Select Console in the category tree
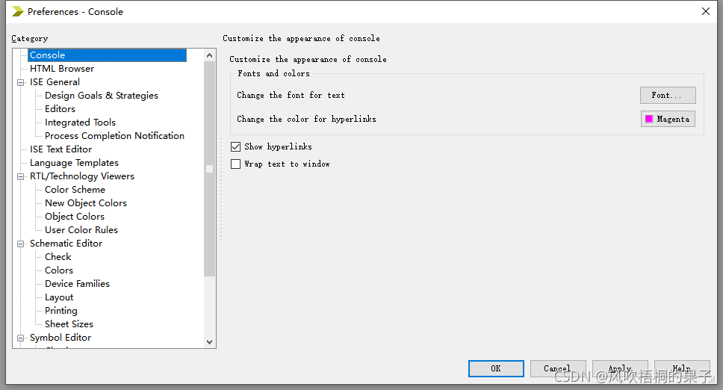 click(x=107, y=55)
